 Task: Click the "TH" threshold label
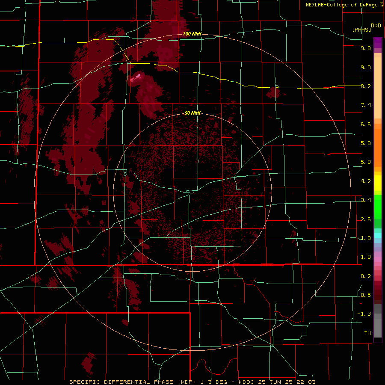click(x=367, y=333)
